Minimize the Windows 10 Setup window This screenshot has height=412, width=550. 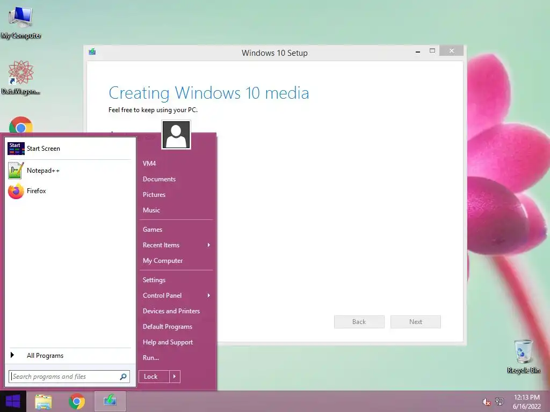(x=418, y=51)
